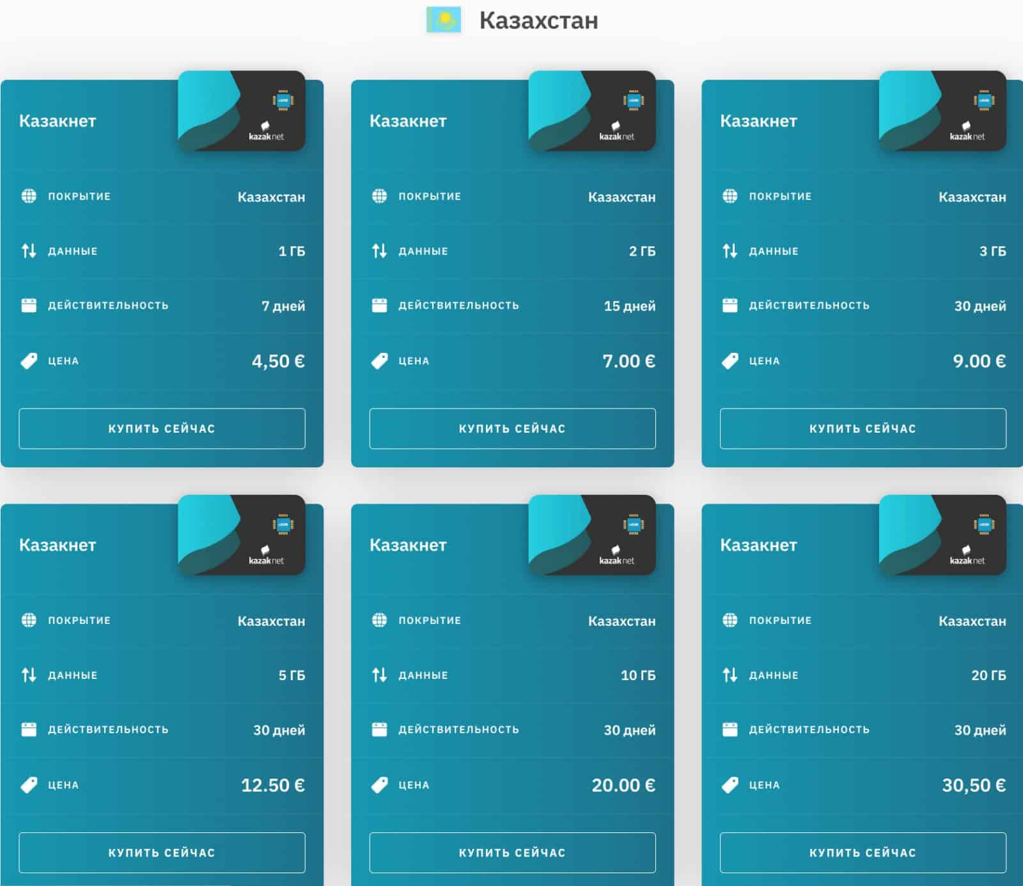Click the data arrows icon in the 1 ГБ card
Screen dimensions: 1023x886
pos(29,251)
